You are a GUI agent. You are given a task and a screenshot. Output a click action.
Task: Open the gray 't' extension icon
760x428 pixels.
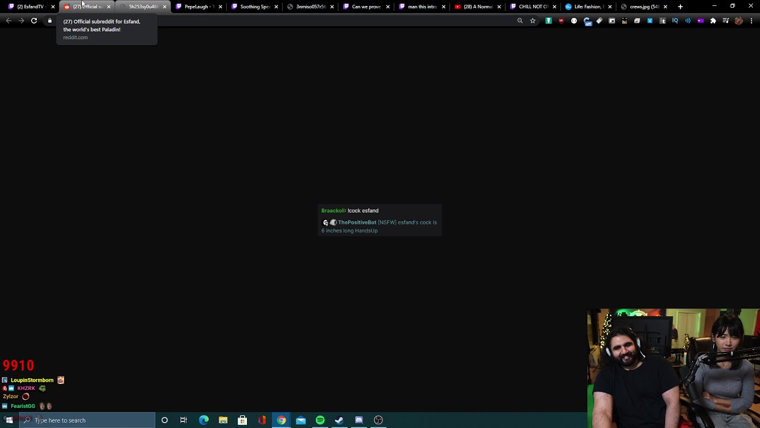coord(663,21)
